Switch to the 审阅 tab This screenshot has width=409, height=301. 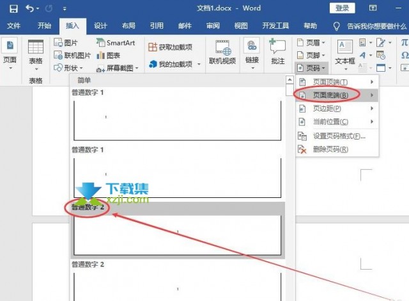(213, 26)
